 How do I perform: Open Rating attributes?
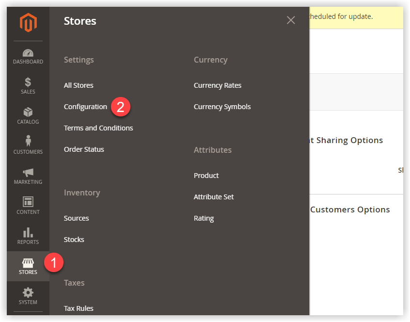(x=204, y=218)
